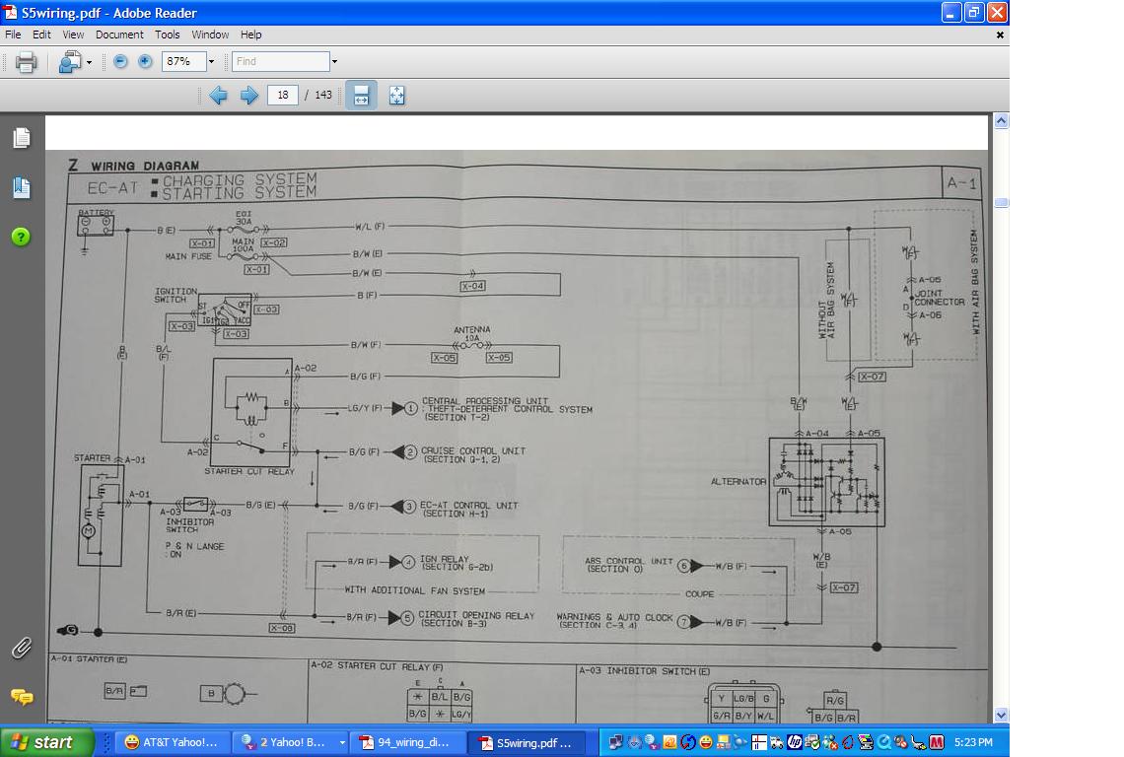The height and width of the screenshot is (757, 1124).
Task: Click the Zoom In plus button
Action: tap(145, 61)
